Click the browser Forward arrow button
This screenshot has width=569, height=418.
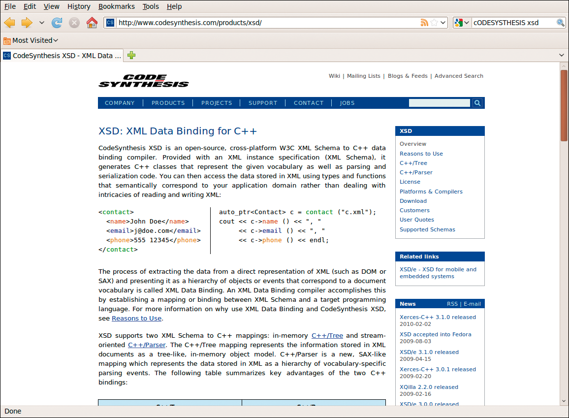point(27,23)
